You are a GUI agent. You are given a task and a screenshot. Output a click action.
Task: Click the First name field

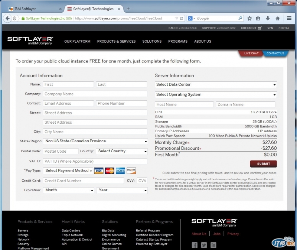[68, 84]
